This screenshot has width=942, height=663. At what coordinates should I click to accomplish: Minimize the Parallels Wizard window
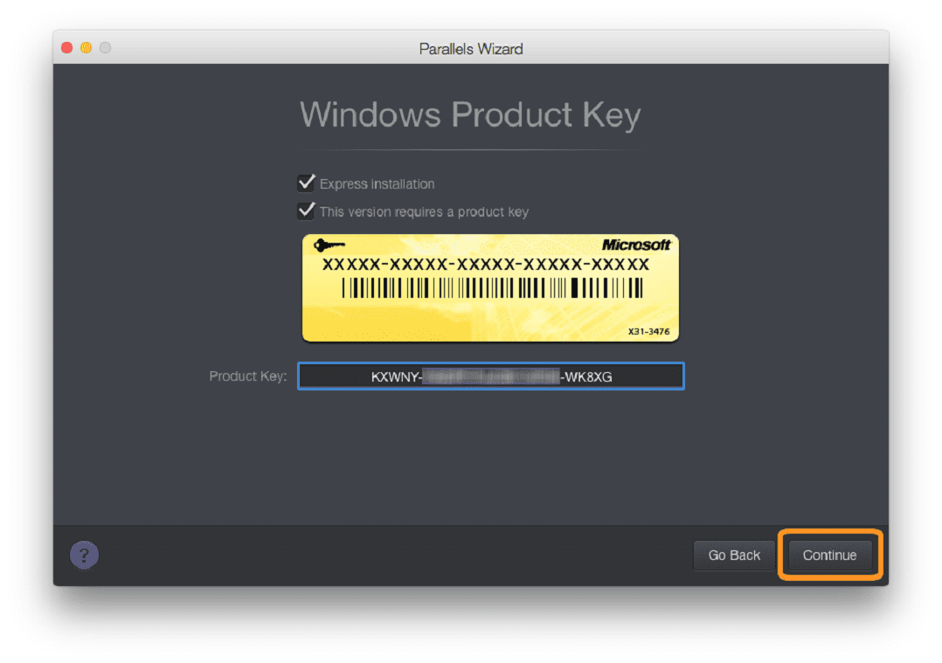click(86, 47)
